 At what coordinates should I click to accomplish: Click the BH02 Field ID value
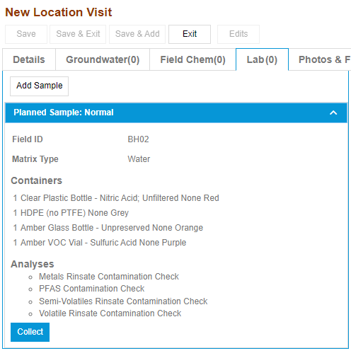click(x=138, y=139)
